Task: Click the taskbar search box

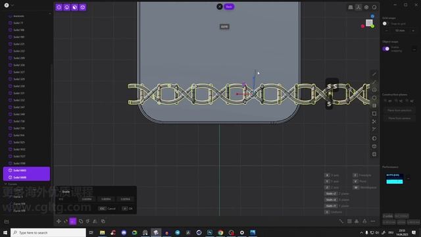Action: click(48, 232)
